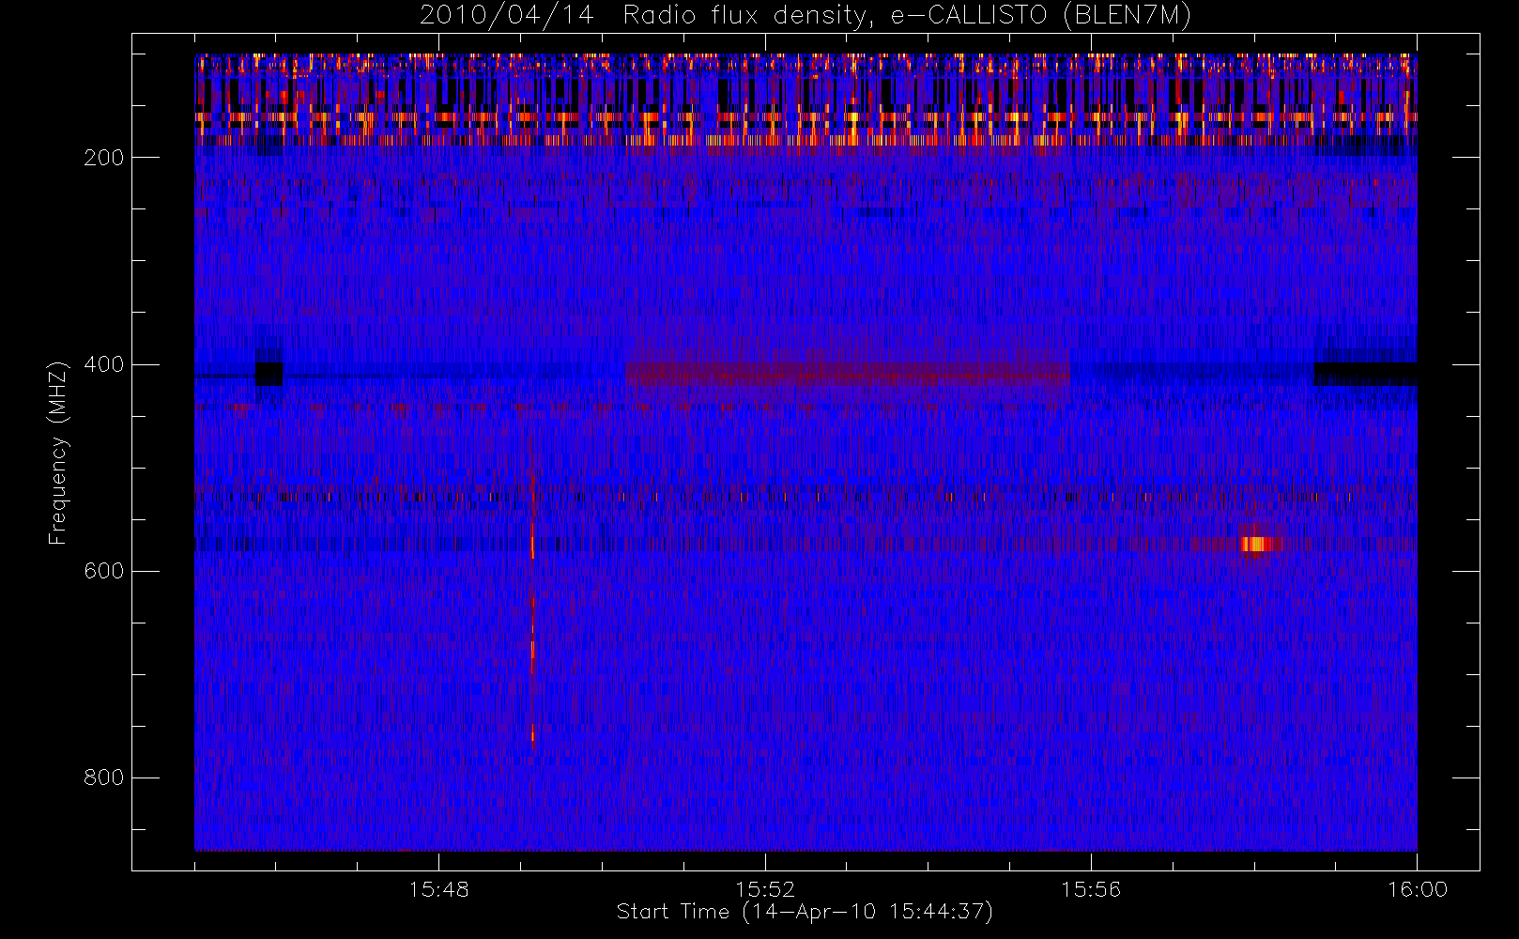Click the 'Start Time (14-Apr-10 15:44:37)' label
Screen dimensions: 1519x939
pos(805,912)
